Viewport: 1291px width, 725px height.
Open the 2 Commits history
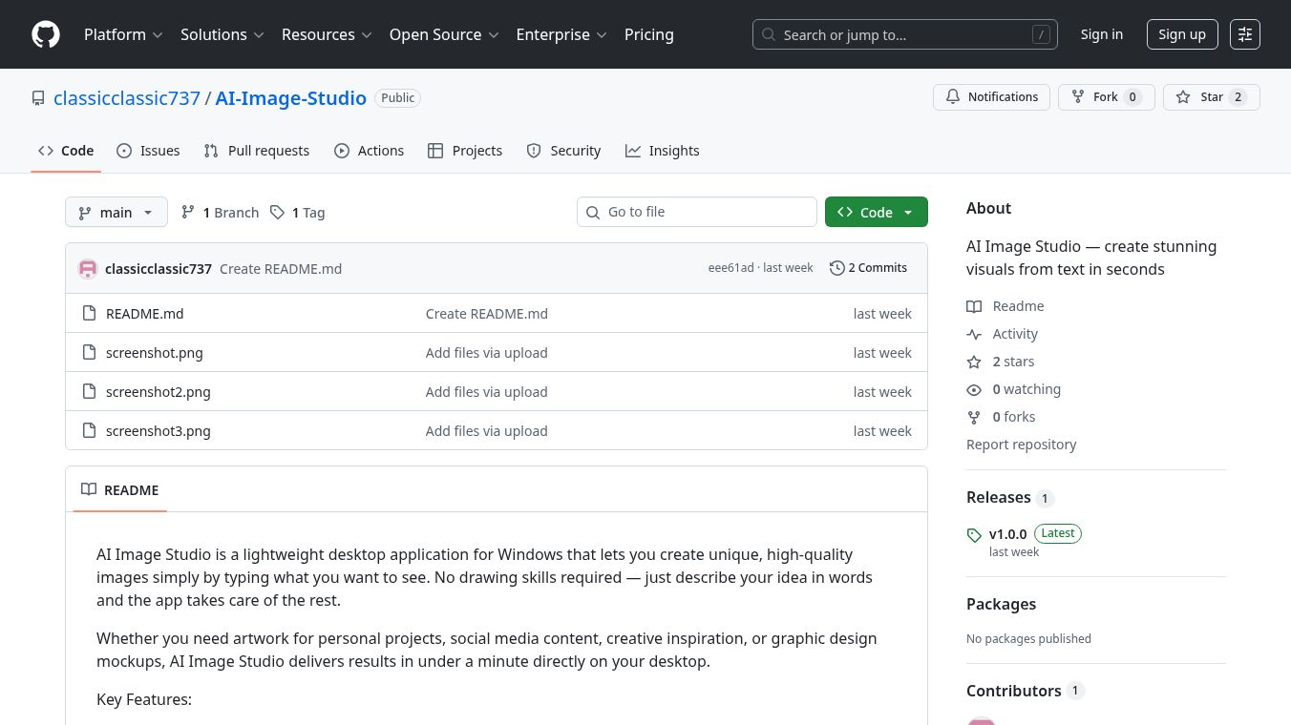coord(868,268)
